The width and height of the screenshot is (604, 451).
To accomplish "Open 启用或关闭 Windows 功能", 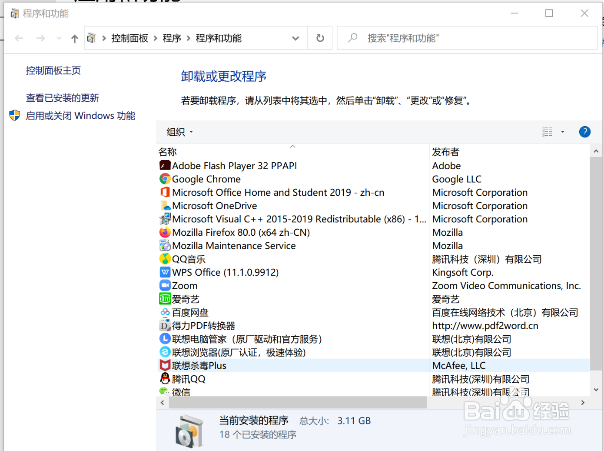I will tap(81, 116).
